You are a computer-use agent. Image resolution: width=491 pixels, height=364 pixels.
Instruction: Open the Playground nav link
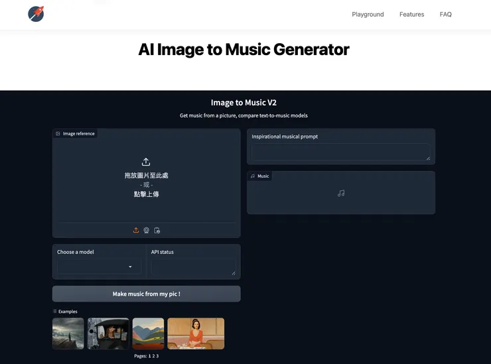(x=368, y=15)
